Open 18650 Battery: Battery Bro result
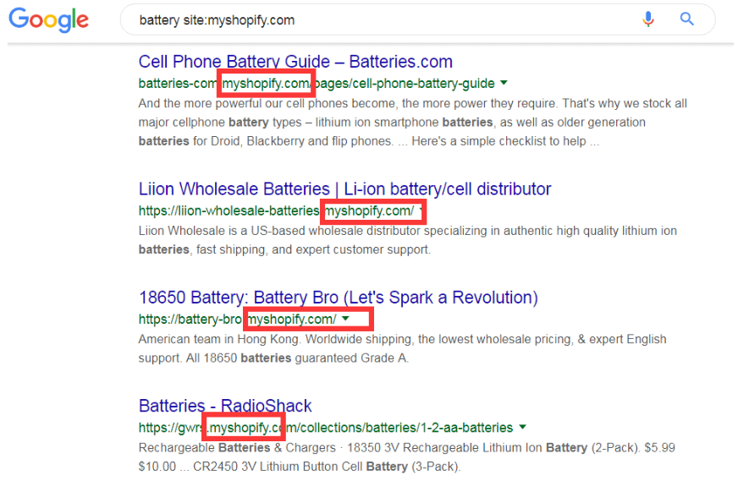The width and height of the screenshot is (738, 481). 338,297
